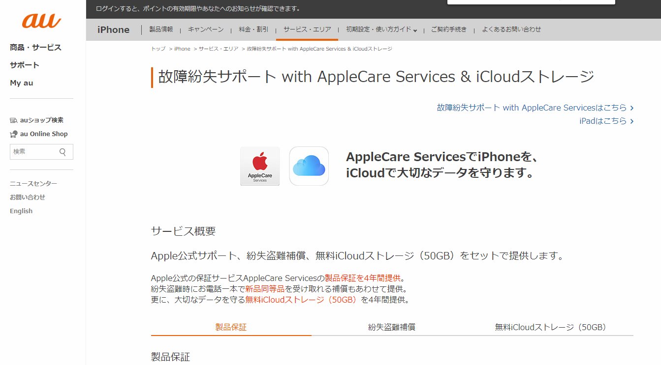Open the ご契約手続き menu item
Viewport: 661px width, 365px height.
coord(449,29)
